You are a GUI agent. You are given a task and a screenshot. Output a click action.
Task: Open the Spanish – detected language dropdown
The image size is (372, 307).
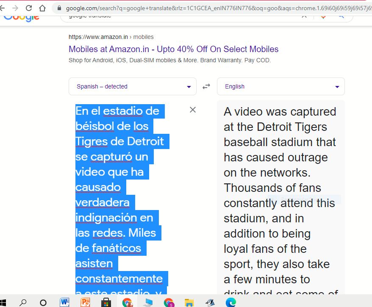pyautogui.click(x=132, y=86)
